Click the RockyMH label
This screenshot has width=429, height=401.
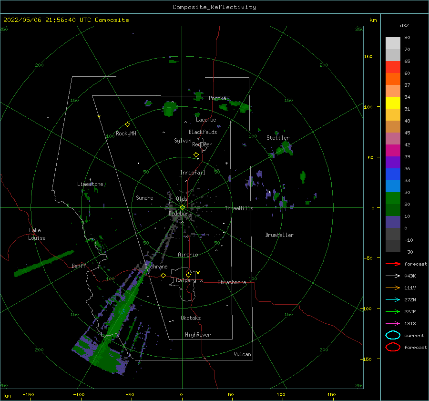pyautogui.click(x=126, y=134)
